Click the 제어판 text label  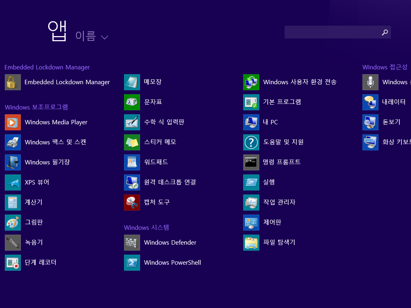(272, 222)
